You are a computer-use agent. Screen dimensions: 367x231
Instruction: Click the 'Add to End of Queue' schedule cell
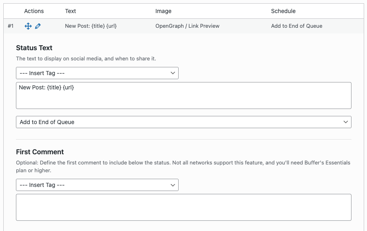pyautogui.click(x=297, y=26)
